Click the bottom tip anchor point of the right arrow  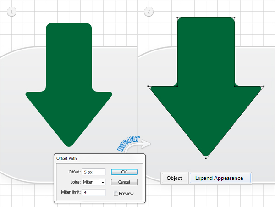tap(206, 159)
